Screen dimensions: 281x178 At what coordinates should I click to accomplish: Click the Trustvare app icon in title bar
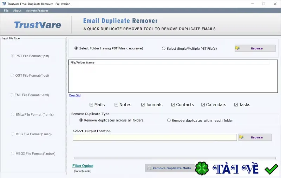pyautogui.click(x=4, y=4)
